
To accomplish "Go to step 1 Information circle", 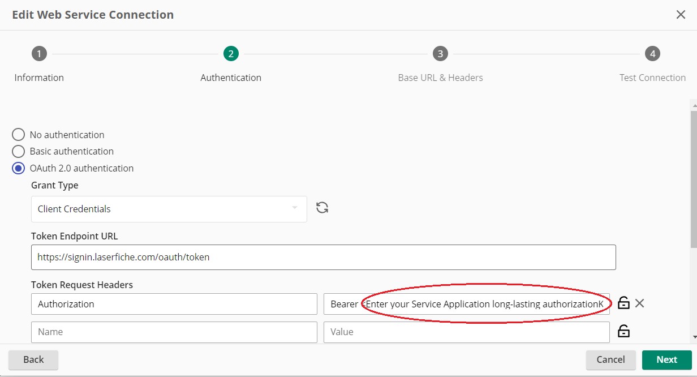I will click(39, 54).
